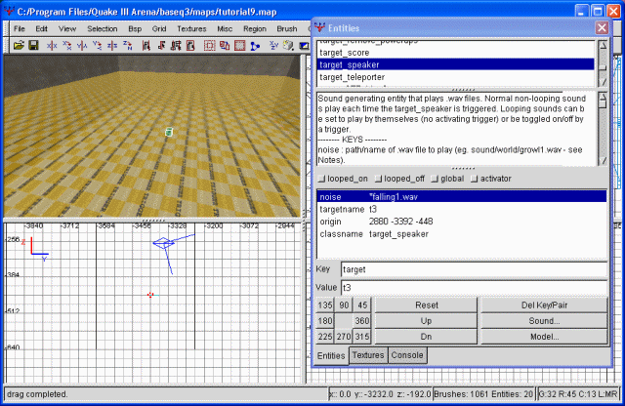Image resolution: width=625 pixels, height=406 pixels.
Task: Set entity angle to 180
Action: point(325,321)
